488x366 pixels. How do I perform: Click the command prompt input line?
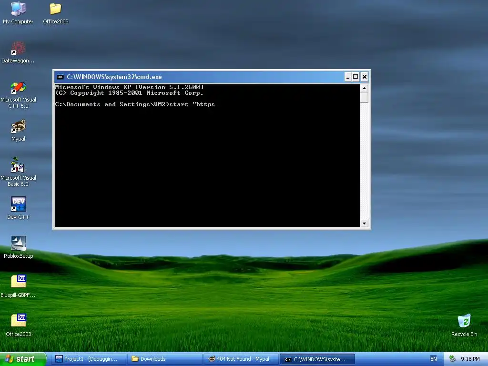pos(135,104)
